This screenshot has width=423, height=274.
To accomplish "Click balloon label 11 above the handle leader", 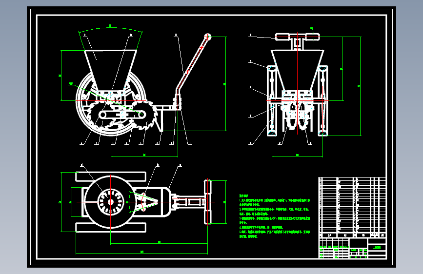I will click(176, 35).
